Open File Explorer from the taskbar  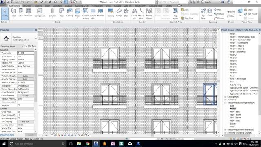pos(79,143)
